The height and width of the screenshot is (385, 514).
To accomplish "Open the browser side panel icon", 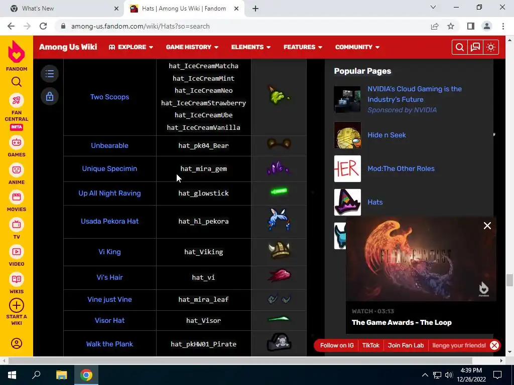I will coord(471,26).
